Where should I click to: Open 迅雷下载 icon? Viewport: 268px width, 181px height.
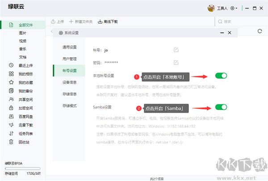11,125
